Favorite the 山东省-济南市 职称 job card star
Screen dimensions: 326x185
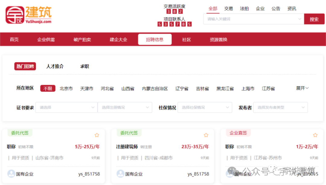click(97, 135)
